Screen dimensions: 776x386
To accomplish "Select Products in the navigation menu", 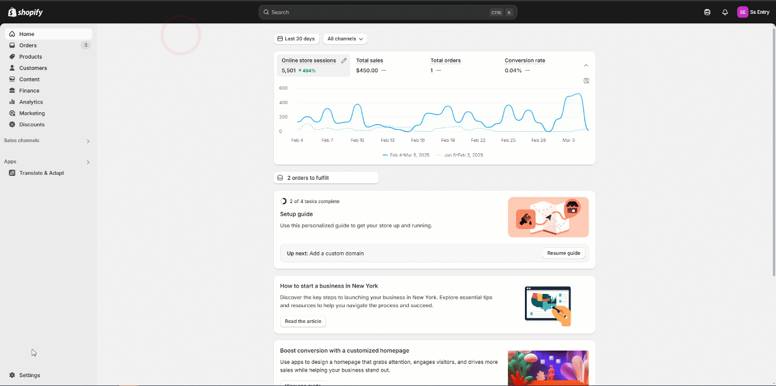I will (30, 57).
